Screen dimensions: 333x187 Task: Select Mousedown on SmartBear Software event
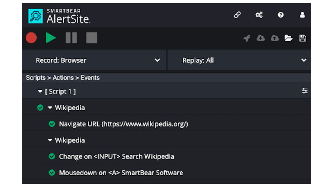click(121, 173)
